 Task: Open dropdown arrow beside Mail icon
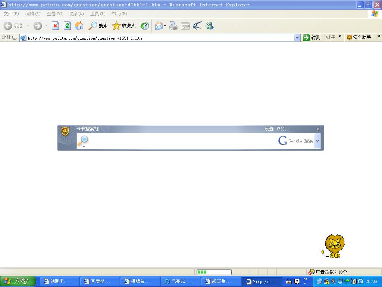pos(165,26)
